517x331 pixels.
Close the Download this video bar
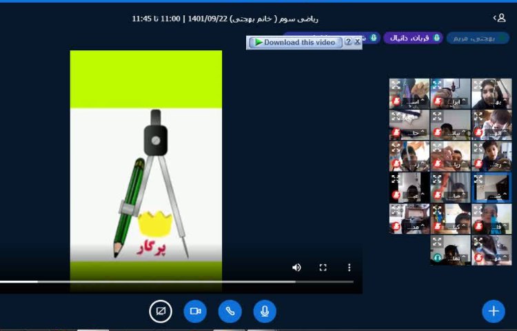(x=357, y=42)
